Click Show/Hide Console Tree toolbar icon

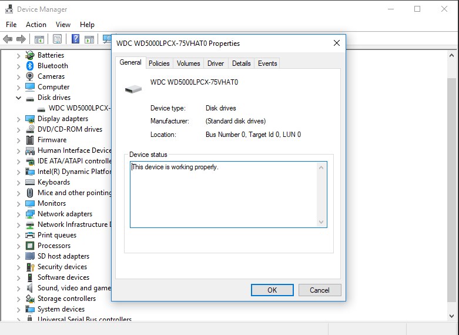click(39, 39)
